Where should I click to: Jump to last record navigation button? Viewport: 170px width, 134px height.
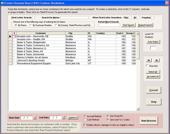[157, 60]
